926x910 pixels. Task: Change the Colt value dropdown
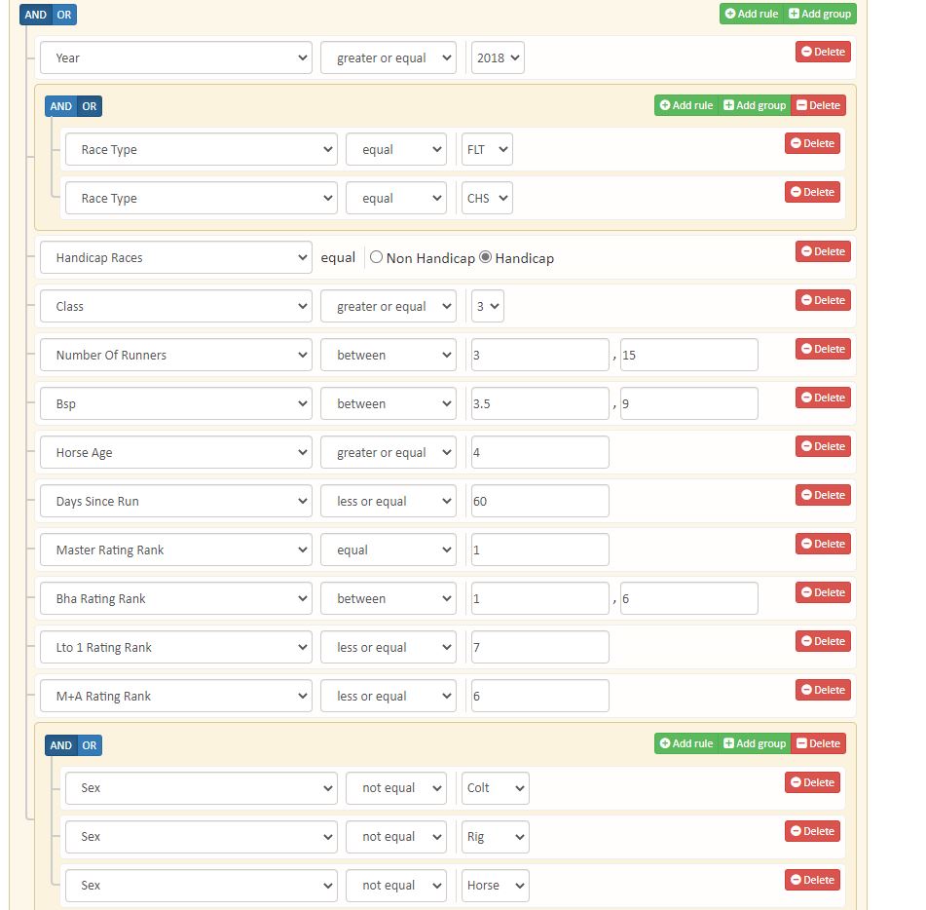495,788
